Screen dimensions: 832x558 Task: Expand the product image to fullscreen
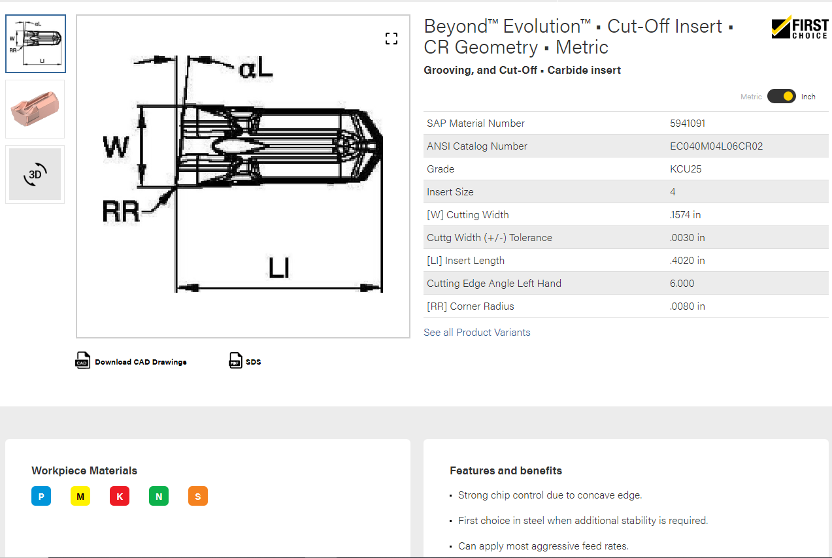[391, 39]
